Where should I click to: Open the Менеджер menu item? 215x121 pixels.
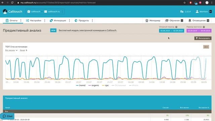pyautogui.click(x=153, y=21)
